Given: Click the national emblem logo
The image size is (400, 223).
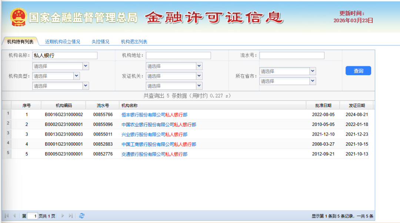Looking at the screenshot, I should tap(18, 17).
